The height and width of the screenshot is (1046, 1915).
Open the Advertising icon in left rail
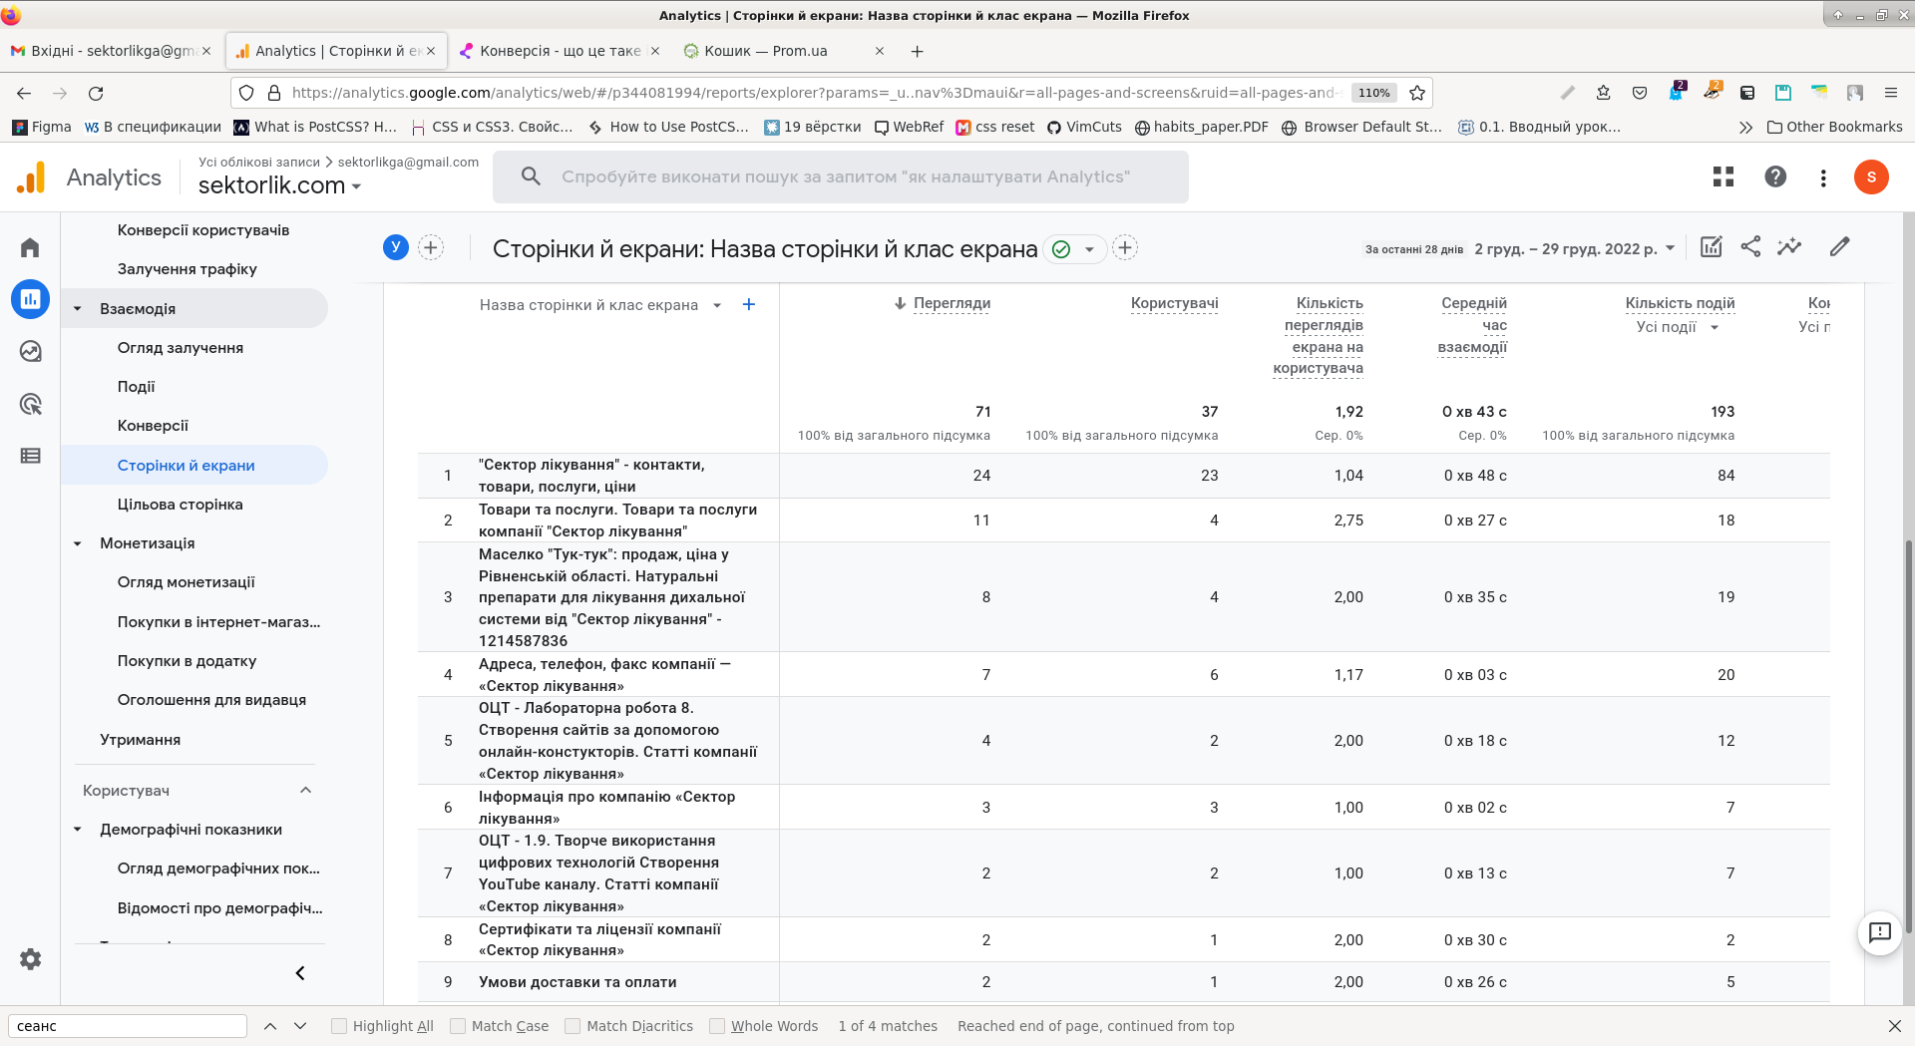click(x=30, y=404)
